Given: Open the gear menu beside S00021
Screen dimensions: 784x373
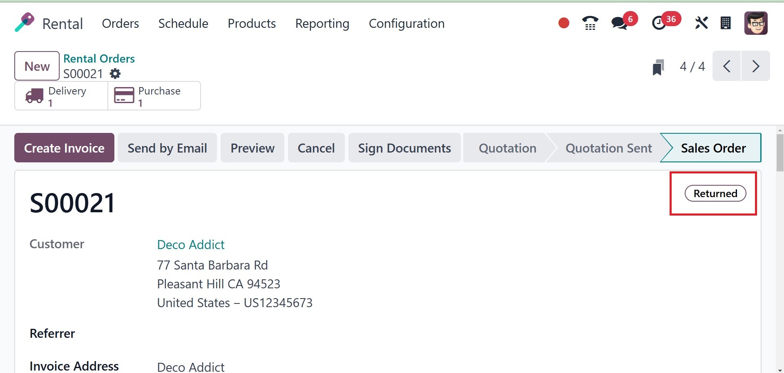Looking at the screenshot, I should (x=115, y=74).
